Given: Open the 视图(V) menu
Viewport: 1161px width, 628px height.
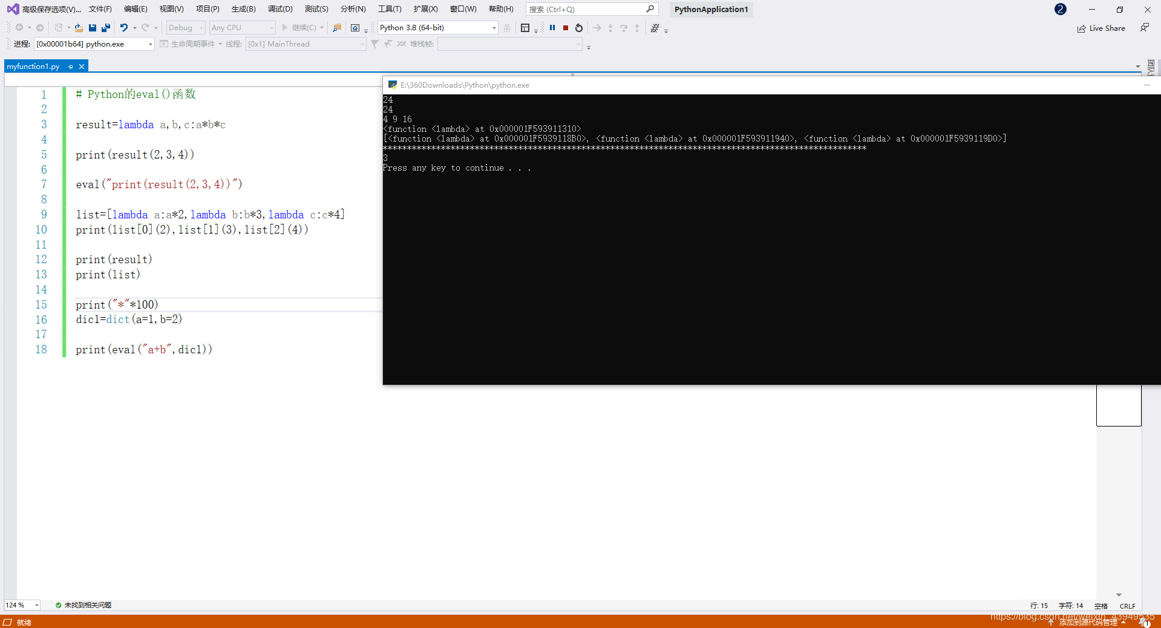Looking at the screenshot, I should [171, 9].
